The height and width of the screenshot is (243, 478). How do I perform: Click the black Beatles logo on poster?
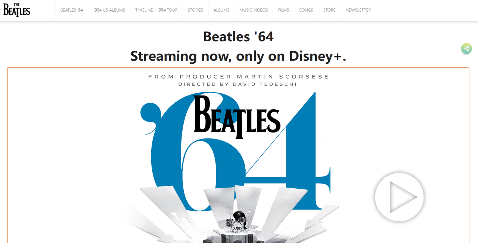(237, 116)
